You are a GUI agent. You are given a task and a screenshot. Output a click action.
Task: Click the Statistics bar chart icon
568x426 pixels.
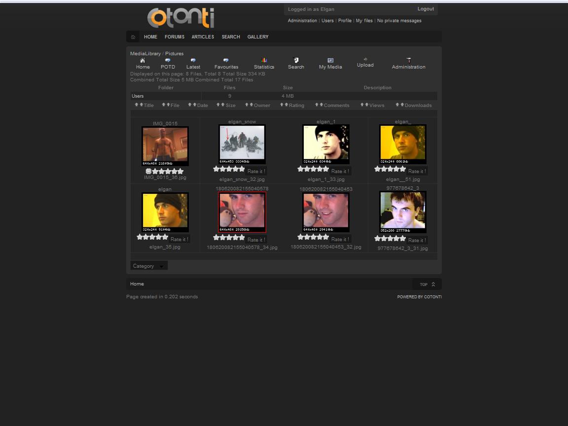coord(264,61)
